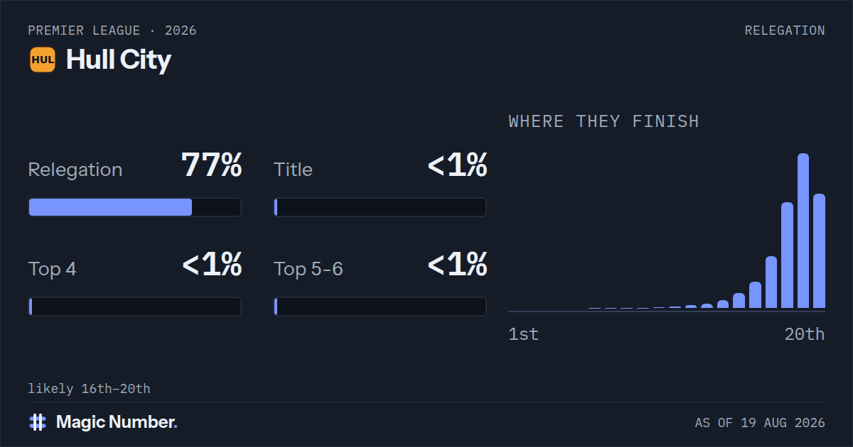The height and width of the screenshot is (447, 853).
Task: Click the Top 5-6 probability bar
Action: 380,307
